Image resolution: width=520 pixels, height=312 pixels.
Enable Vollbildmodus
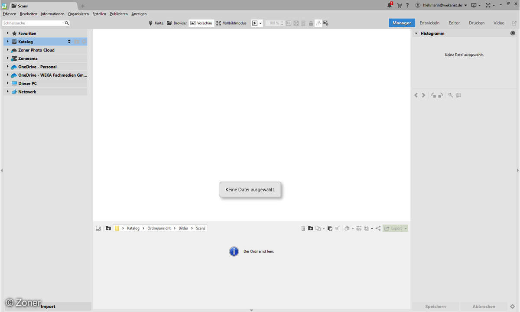point(231,23)
